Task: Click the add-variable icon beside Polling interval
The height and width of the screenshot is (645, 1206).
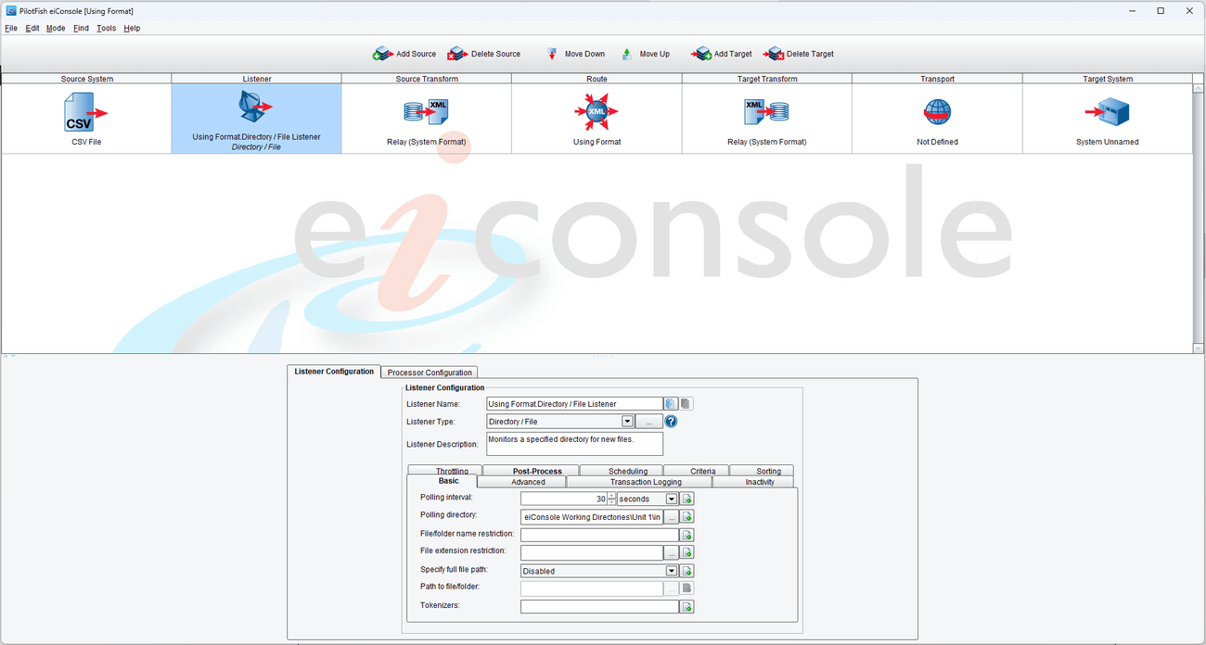Action: [x=687, y=499]
